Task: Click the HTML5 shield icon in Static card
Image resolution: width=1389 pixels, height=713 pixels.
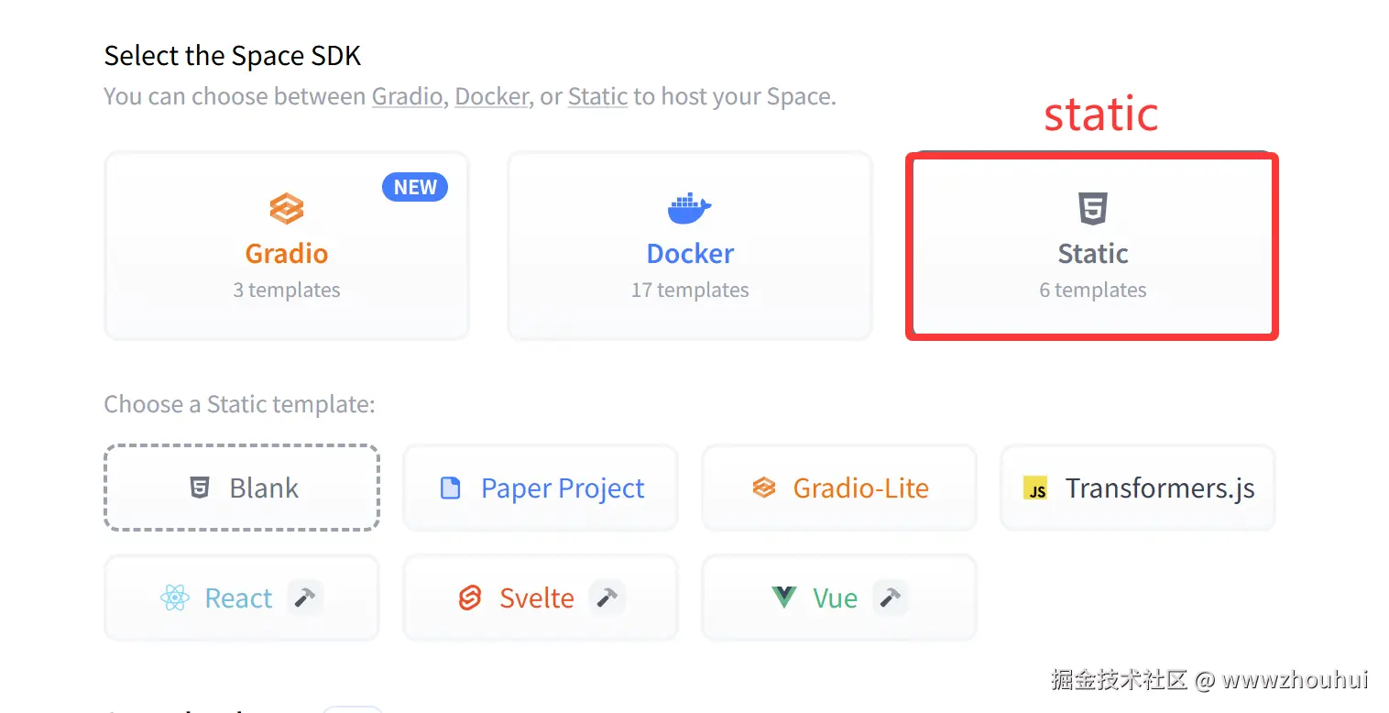Action: 1092,209
